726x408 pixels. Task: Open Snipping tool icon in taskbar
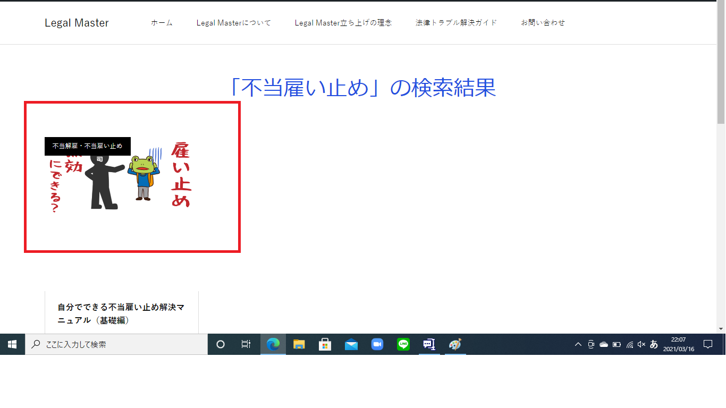(429, 344)
